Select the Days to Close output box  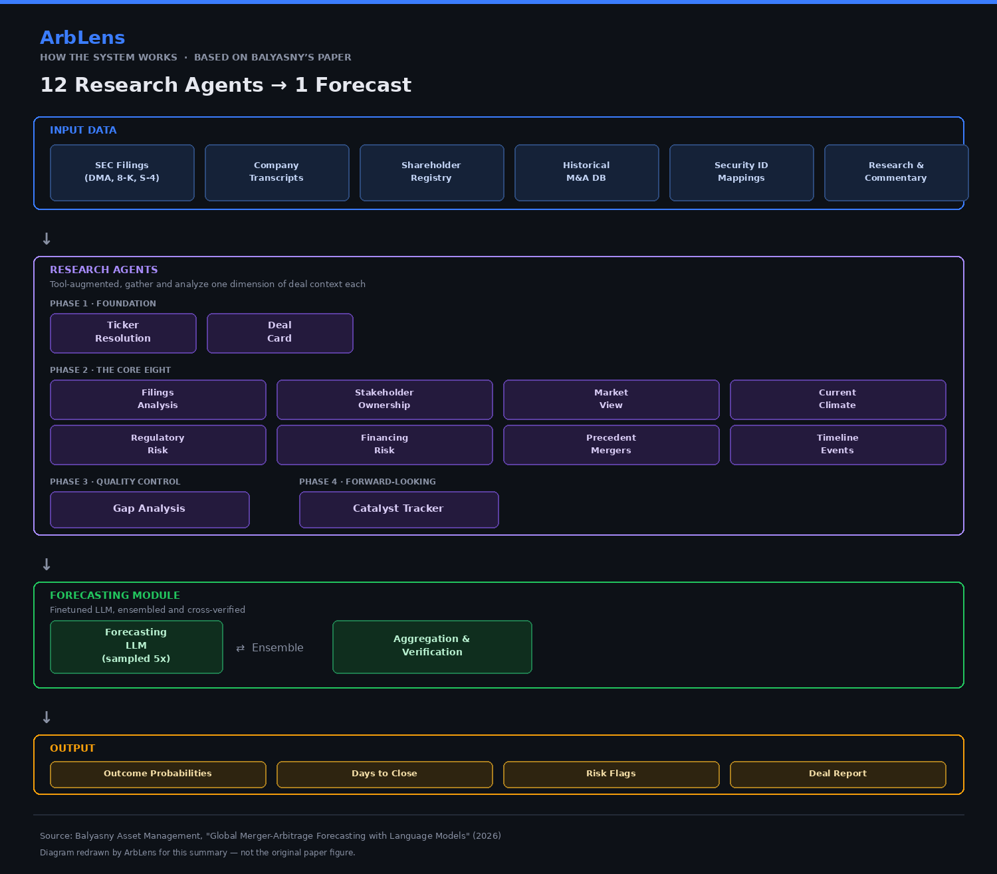385,774
